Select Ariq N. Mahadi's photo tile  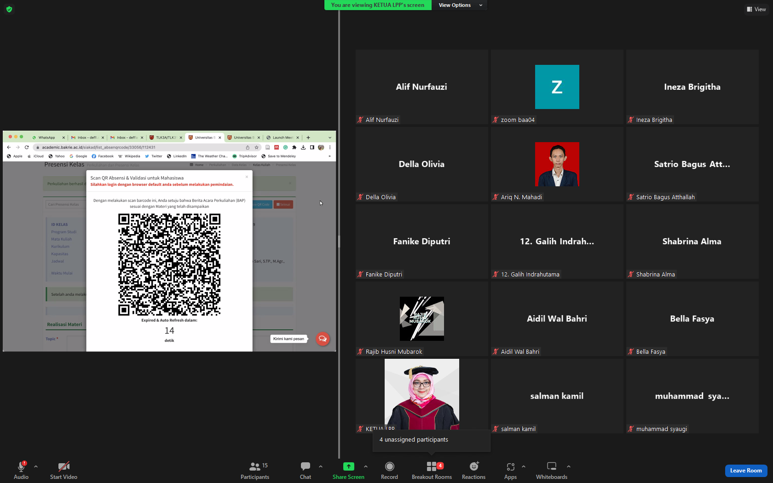point(557,164)
